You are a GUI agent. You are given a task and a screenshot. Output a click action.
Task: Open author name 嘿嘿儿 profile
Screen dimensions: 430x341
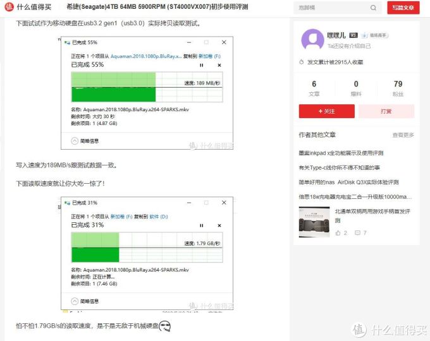[x=336, y=35]
